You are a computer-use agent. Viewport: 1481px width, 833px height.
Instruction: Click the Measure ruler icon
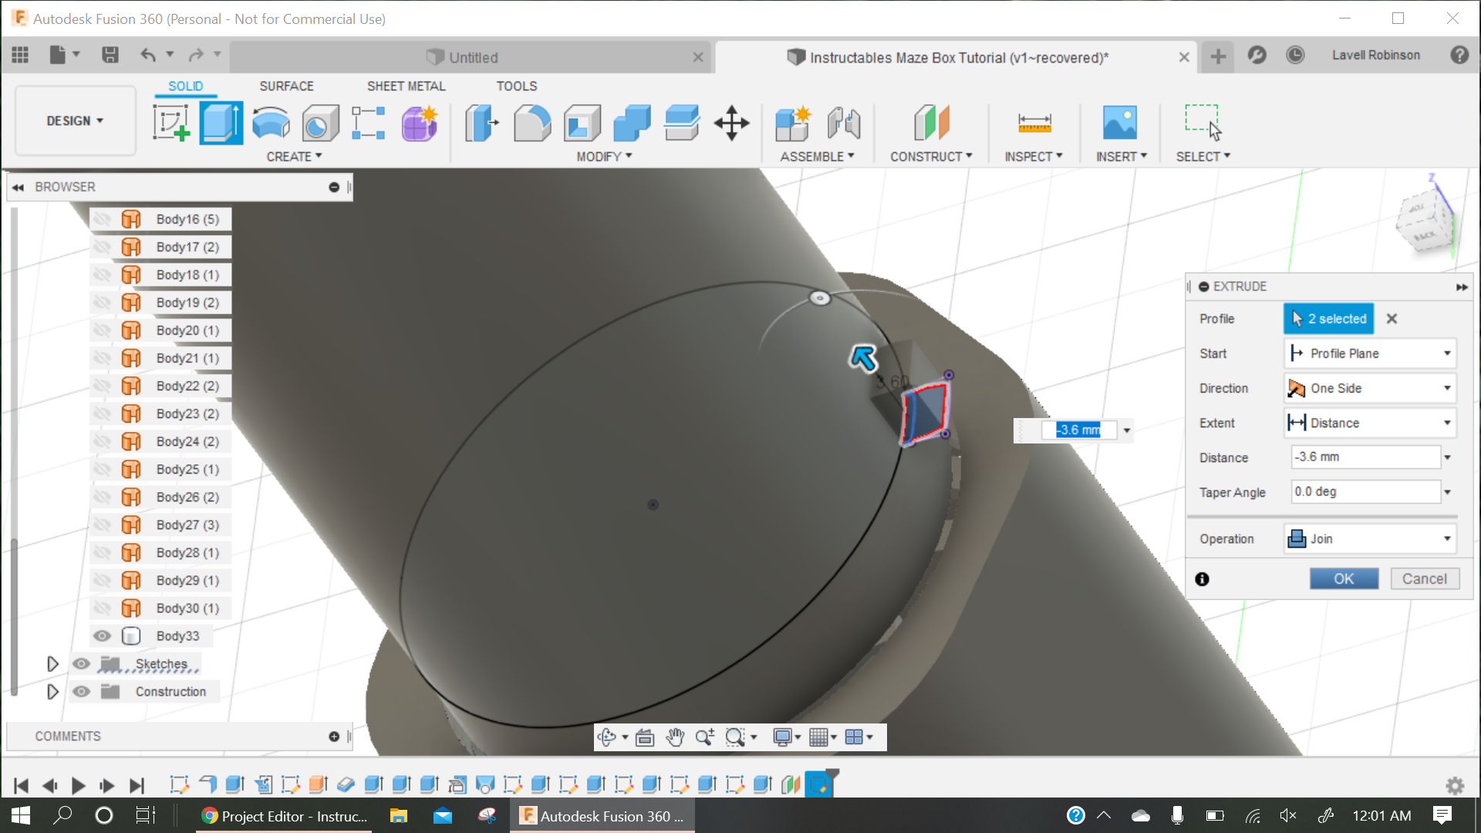pyautogui.click(x=1034, y=123)
